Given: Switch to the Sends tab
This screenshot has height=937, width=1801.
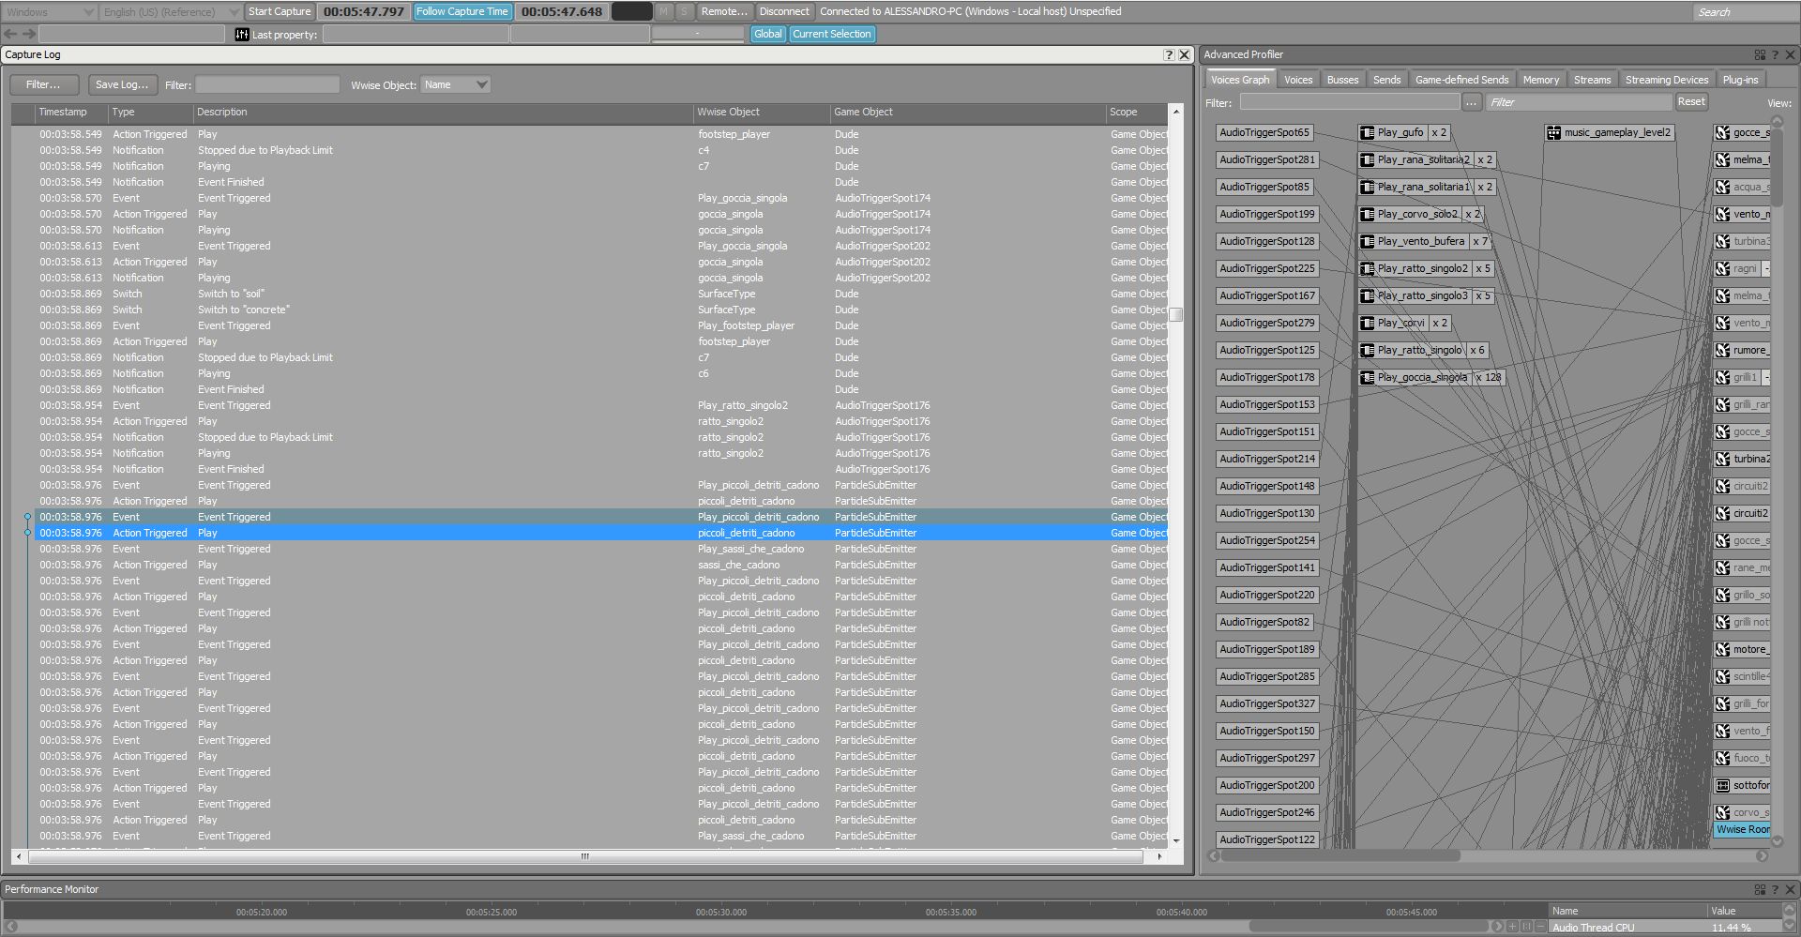Looking at the screenshot, I should coord(1386,80).
